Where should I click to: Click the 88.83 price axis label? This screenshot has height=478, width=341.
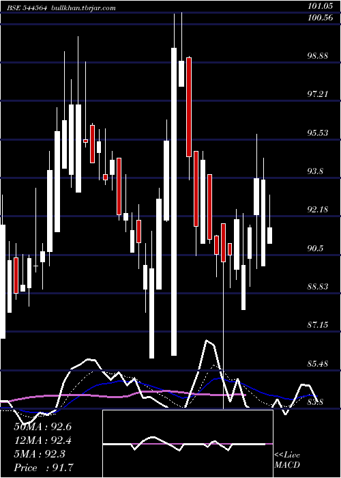click(318, 287)
